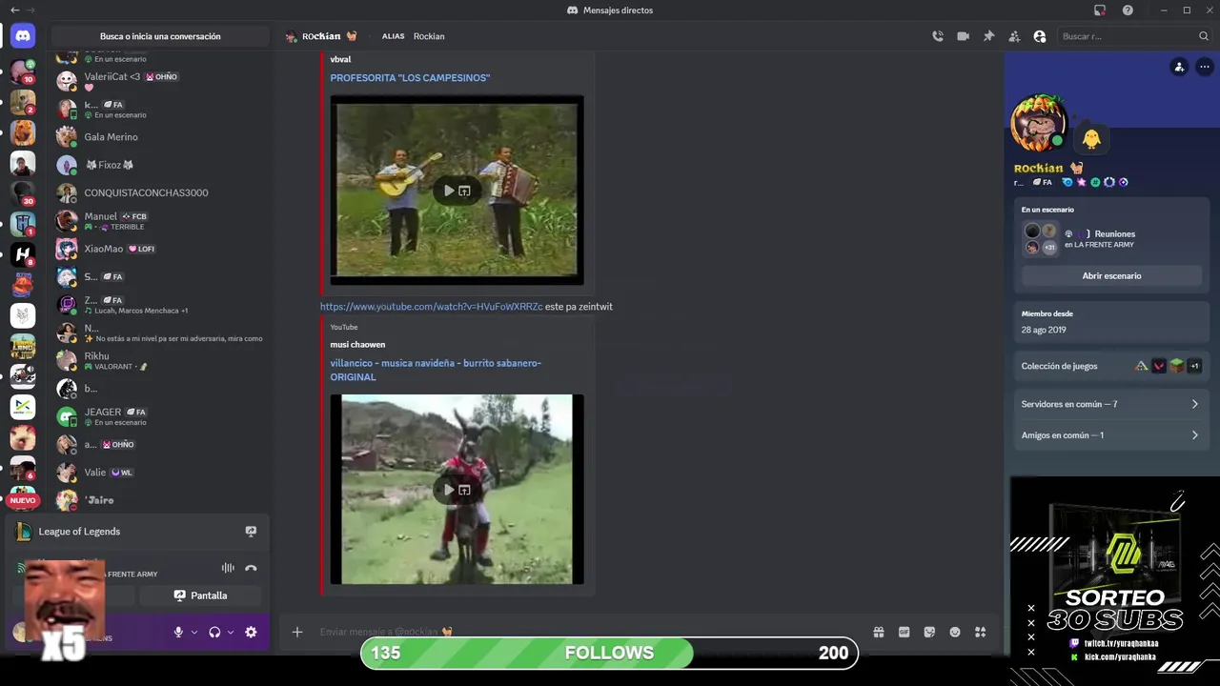Go back with the arrow in the title bar
The width and height of the screenshot is (1220, 686).
pyautogui.click(x=14, y=10)
